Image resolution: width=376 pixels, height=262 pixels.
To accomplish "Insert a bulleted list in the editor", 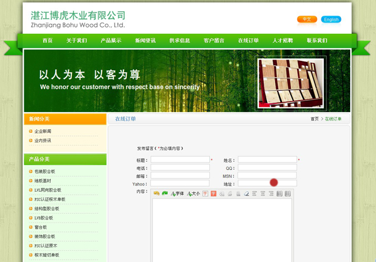I will (288, 194).
